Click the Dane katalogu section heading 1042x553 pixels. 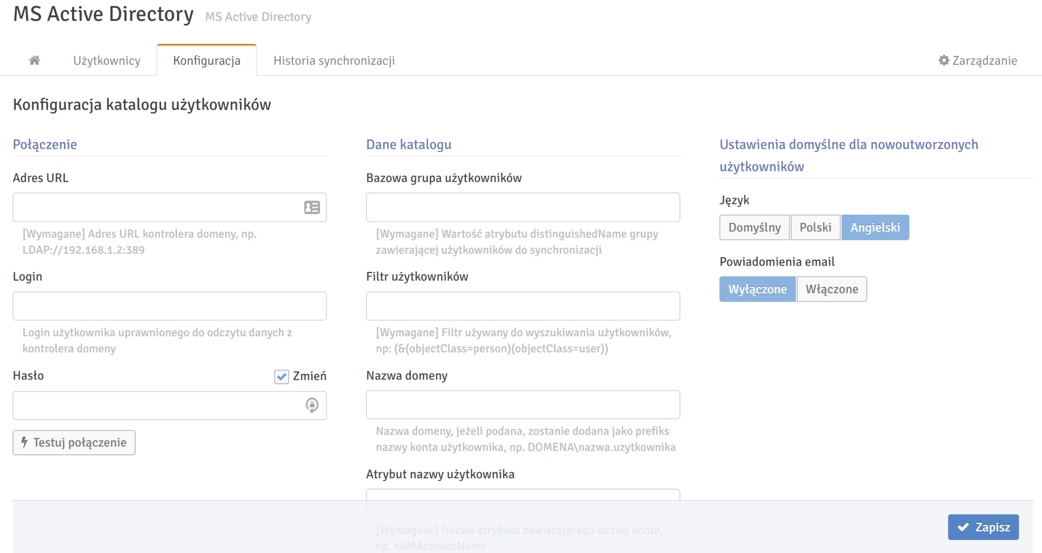point(409,145)
